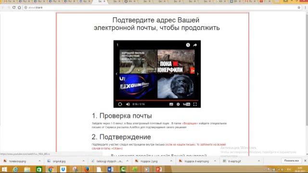Click the '1. Проверка почты' heading
The image size is (308, 173).
coord(122,116)
